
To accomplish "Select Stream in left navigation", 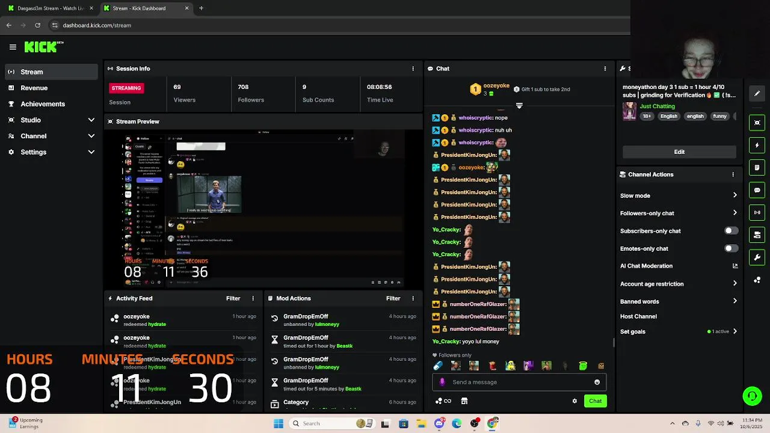I will [x=51, y=72].
